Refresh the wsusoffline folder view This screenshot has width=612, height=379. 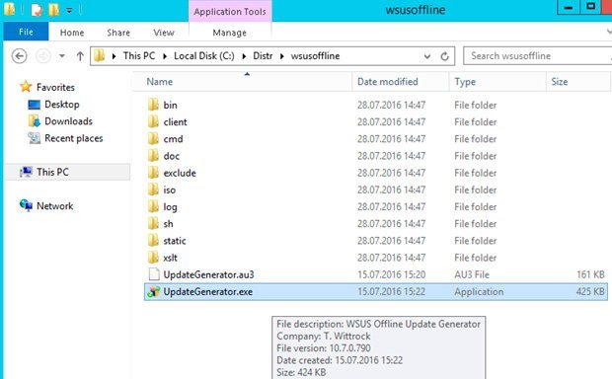(444, 56)
